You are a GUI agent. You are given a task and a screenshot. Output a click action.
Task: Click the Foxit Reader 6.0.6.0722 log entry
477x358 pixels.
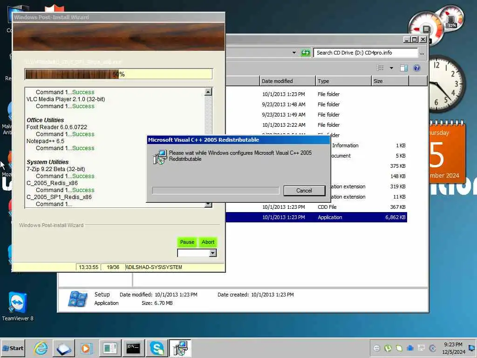(x=57, y=127)
